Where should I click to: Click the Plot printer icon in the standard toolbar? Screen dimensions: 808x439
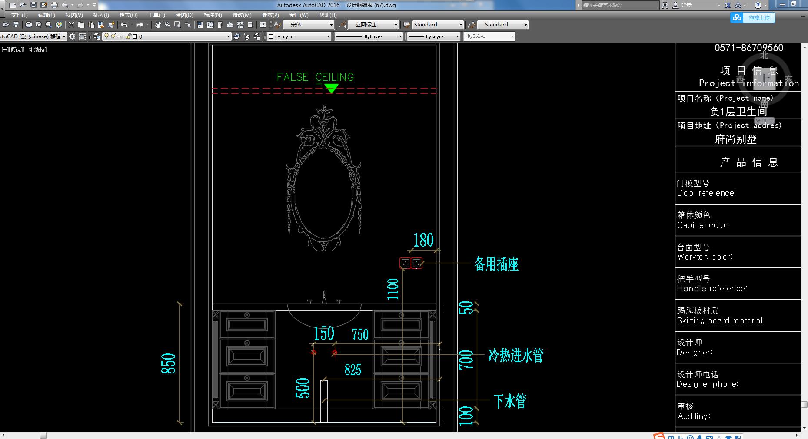coord(29,25)
